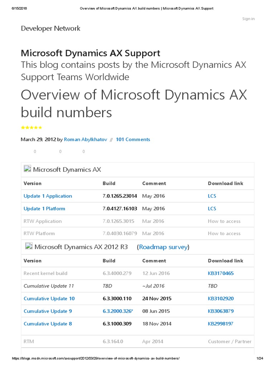
Task: Open KB2998197 download link
Action: coord(221,324)
